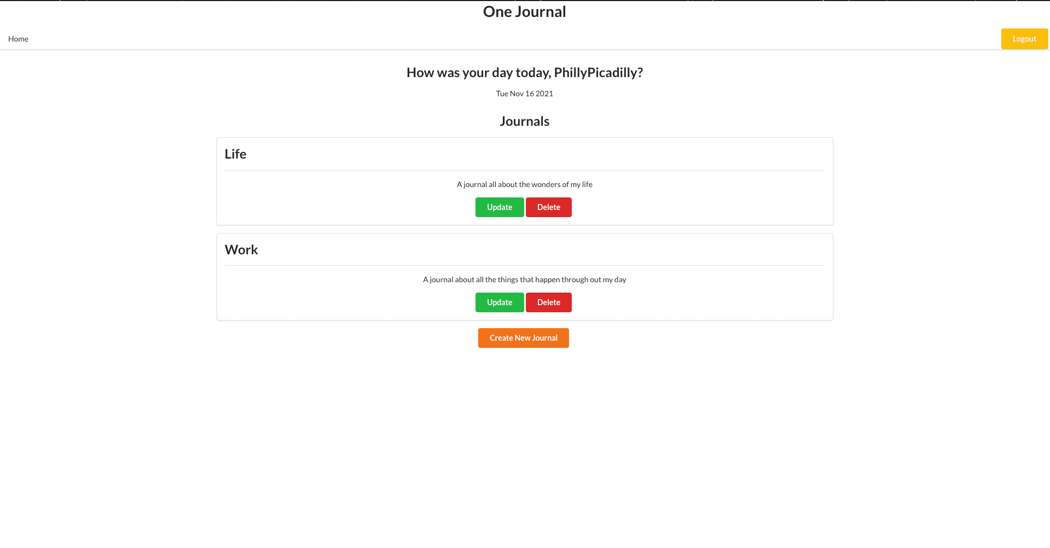The width and height of the screenshot is (1050, 548).
Task: Click the divider line under Work title
Action: pyautogui.click(x=524, y=265)
